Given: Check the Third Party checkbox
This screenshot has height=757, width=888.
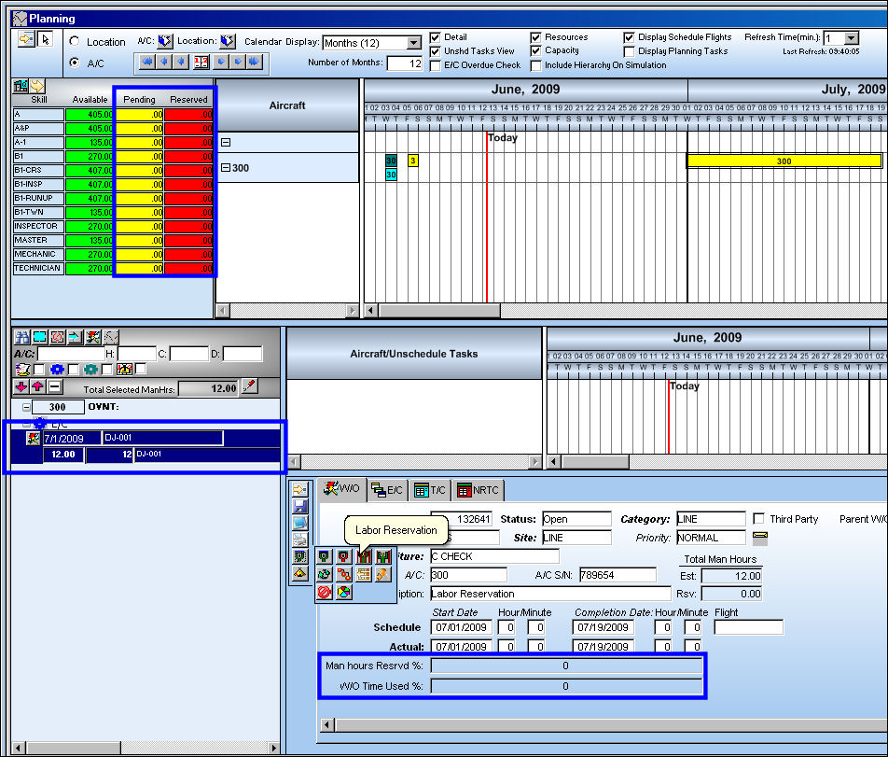Looking at the screenshot, I should pos(758,518).
